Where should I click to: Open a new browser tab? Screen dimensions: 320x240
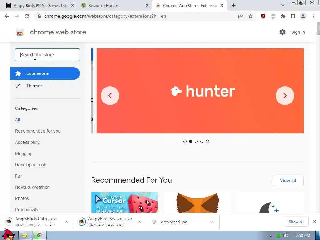(234, 6)
